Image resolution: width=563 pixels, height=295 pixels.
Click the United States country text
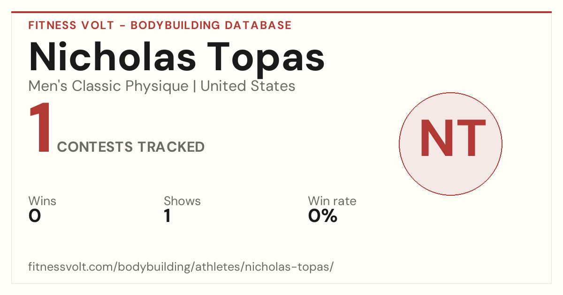point(248,86)
